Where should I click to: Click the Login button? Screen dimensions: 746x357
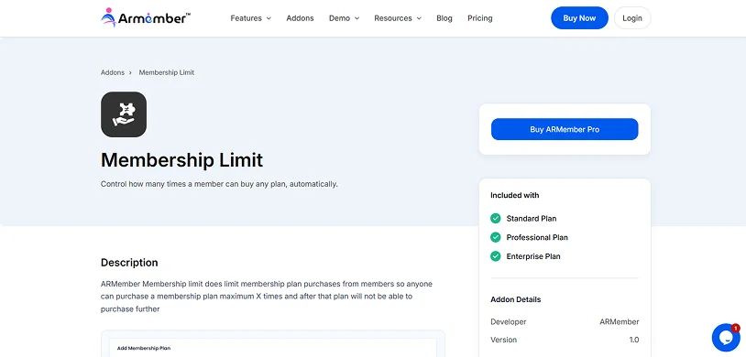point(632,18)
